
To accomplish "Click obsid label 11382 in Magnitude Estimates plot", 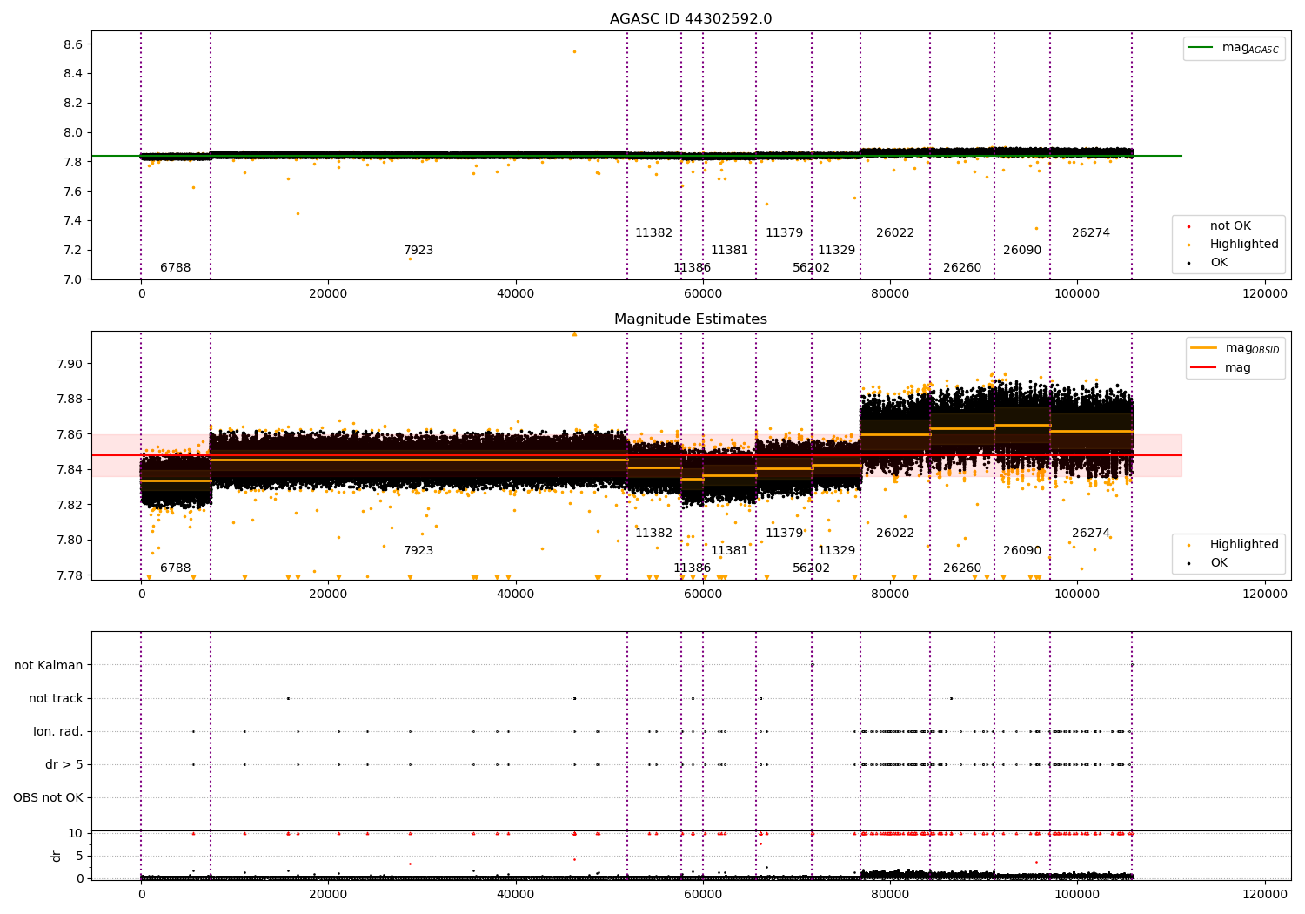I will point(653,533).
